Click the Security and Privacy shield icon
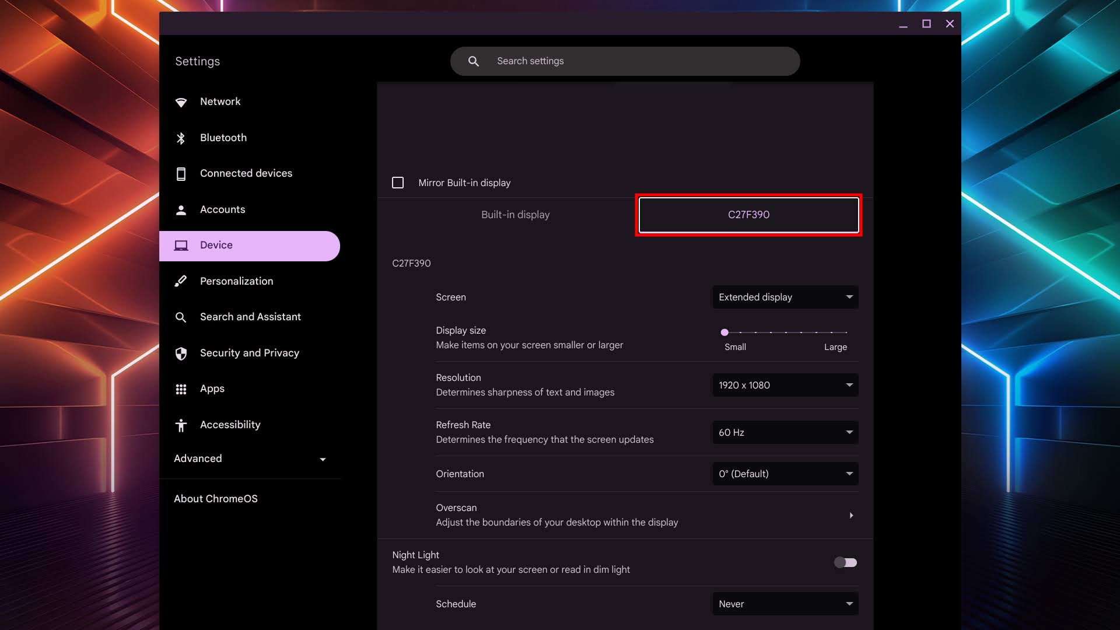The height and width of the screenshot is (630, 1120). click(x=181, y=353)
